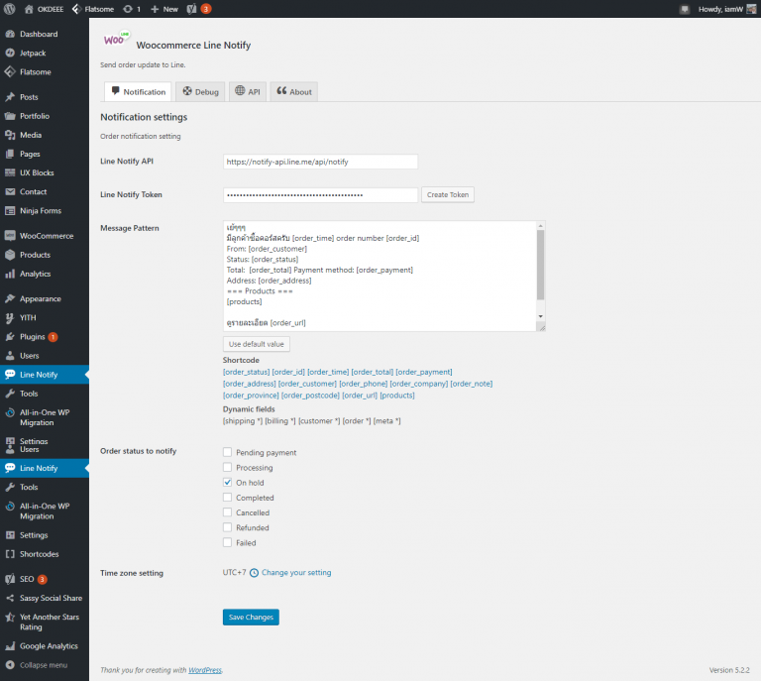Tick the Processing status checkbox
Viewport: 761px width, 681px height.
click(227, 468)
